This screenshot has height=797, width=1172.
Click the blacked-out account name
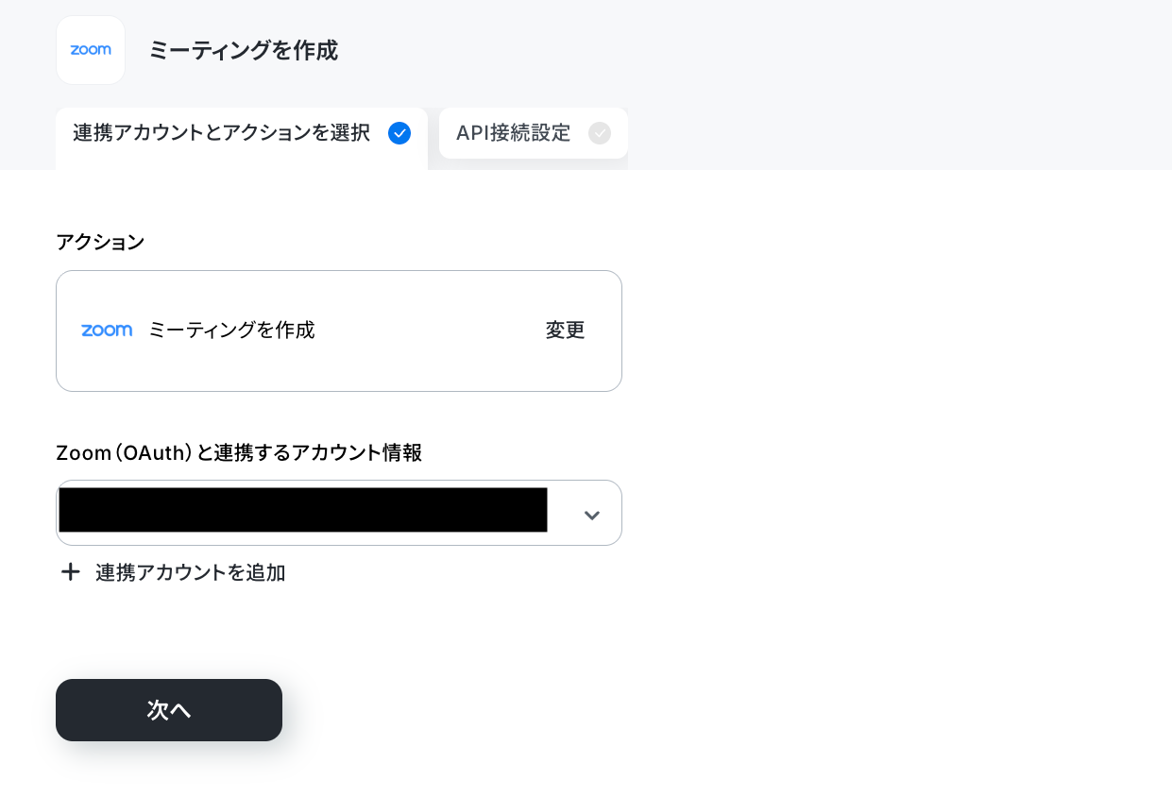(x=303, y=510)
